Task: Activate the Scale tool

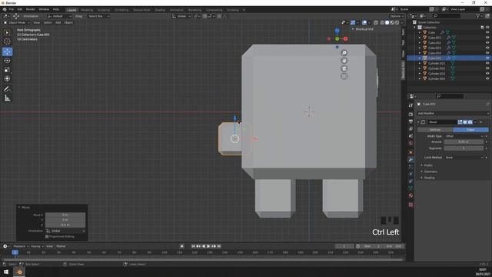Action: (7, 70)
